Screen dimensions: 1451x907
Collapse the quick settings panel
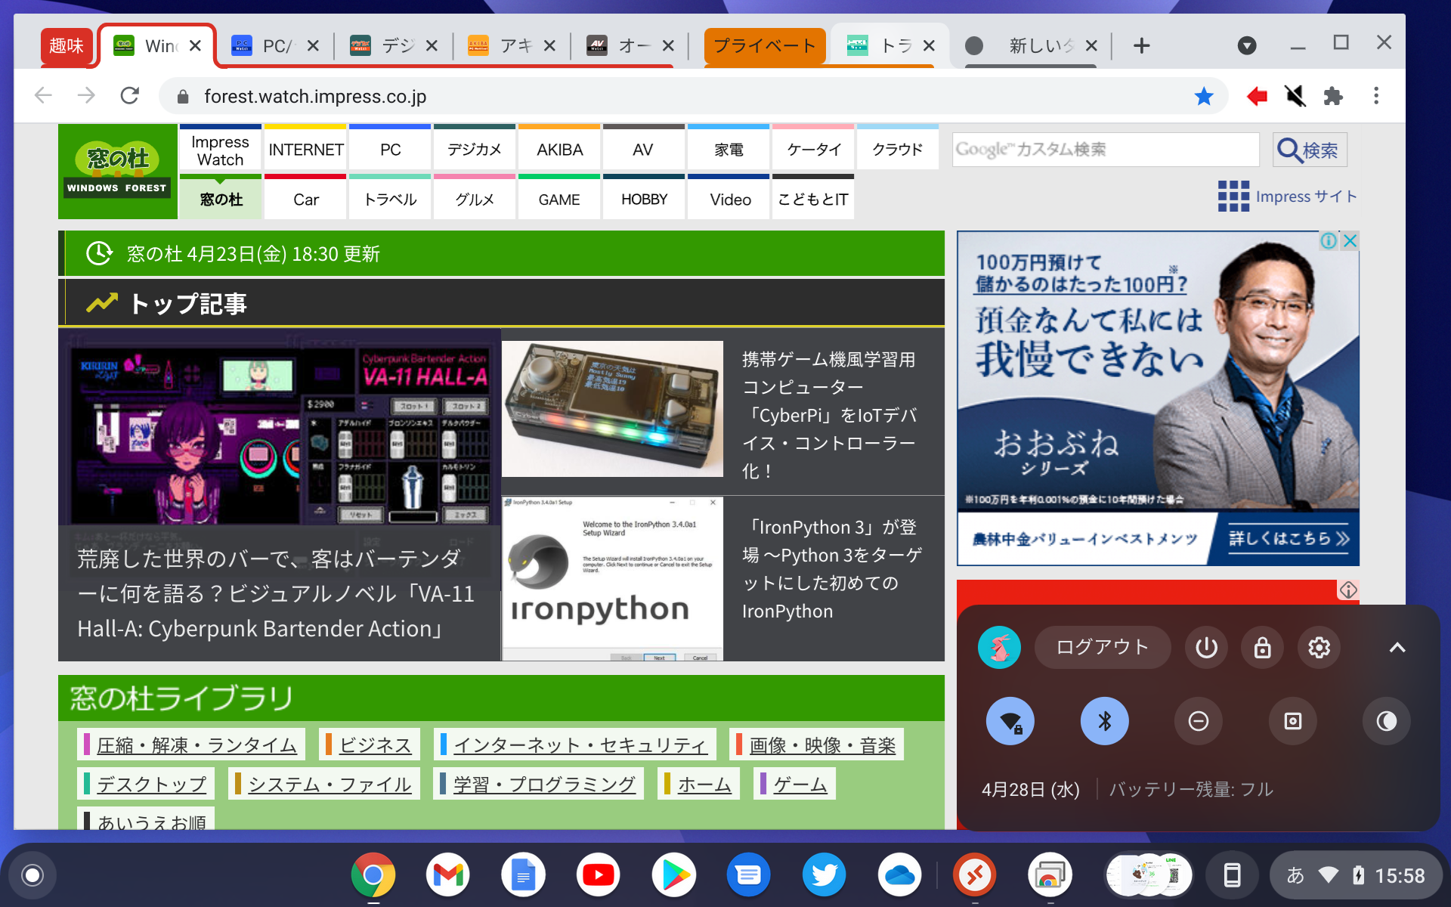point(1397,647)
